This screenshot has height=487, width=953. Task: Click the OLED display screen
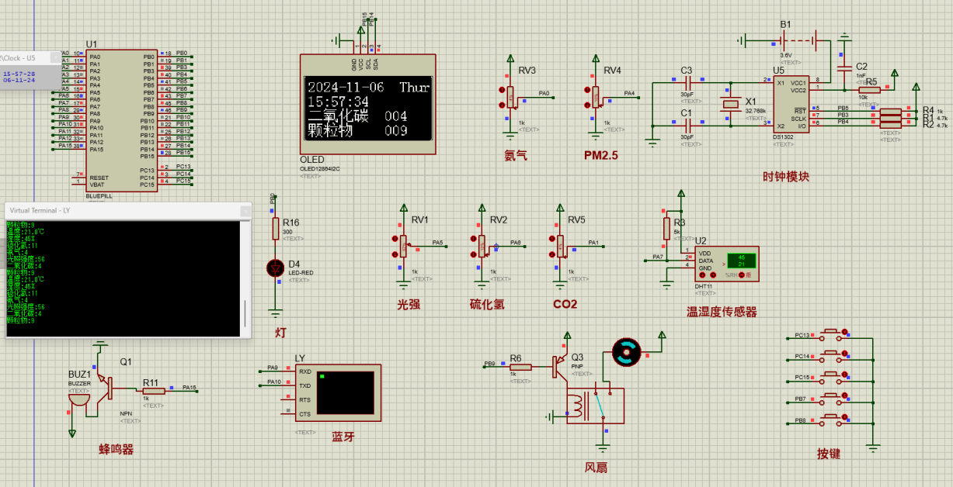pos(367,109)
